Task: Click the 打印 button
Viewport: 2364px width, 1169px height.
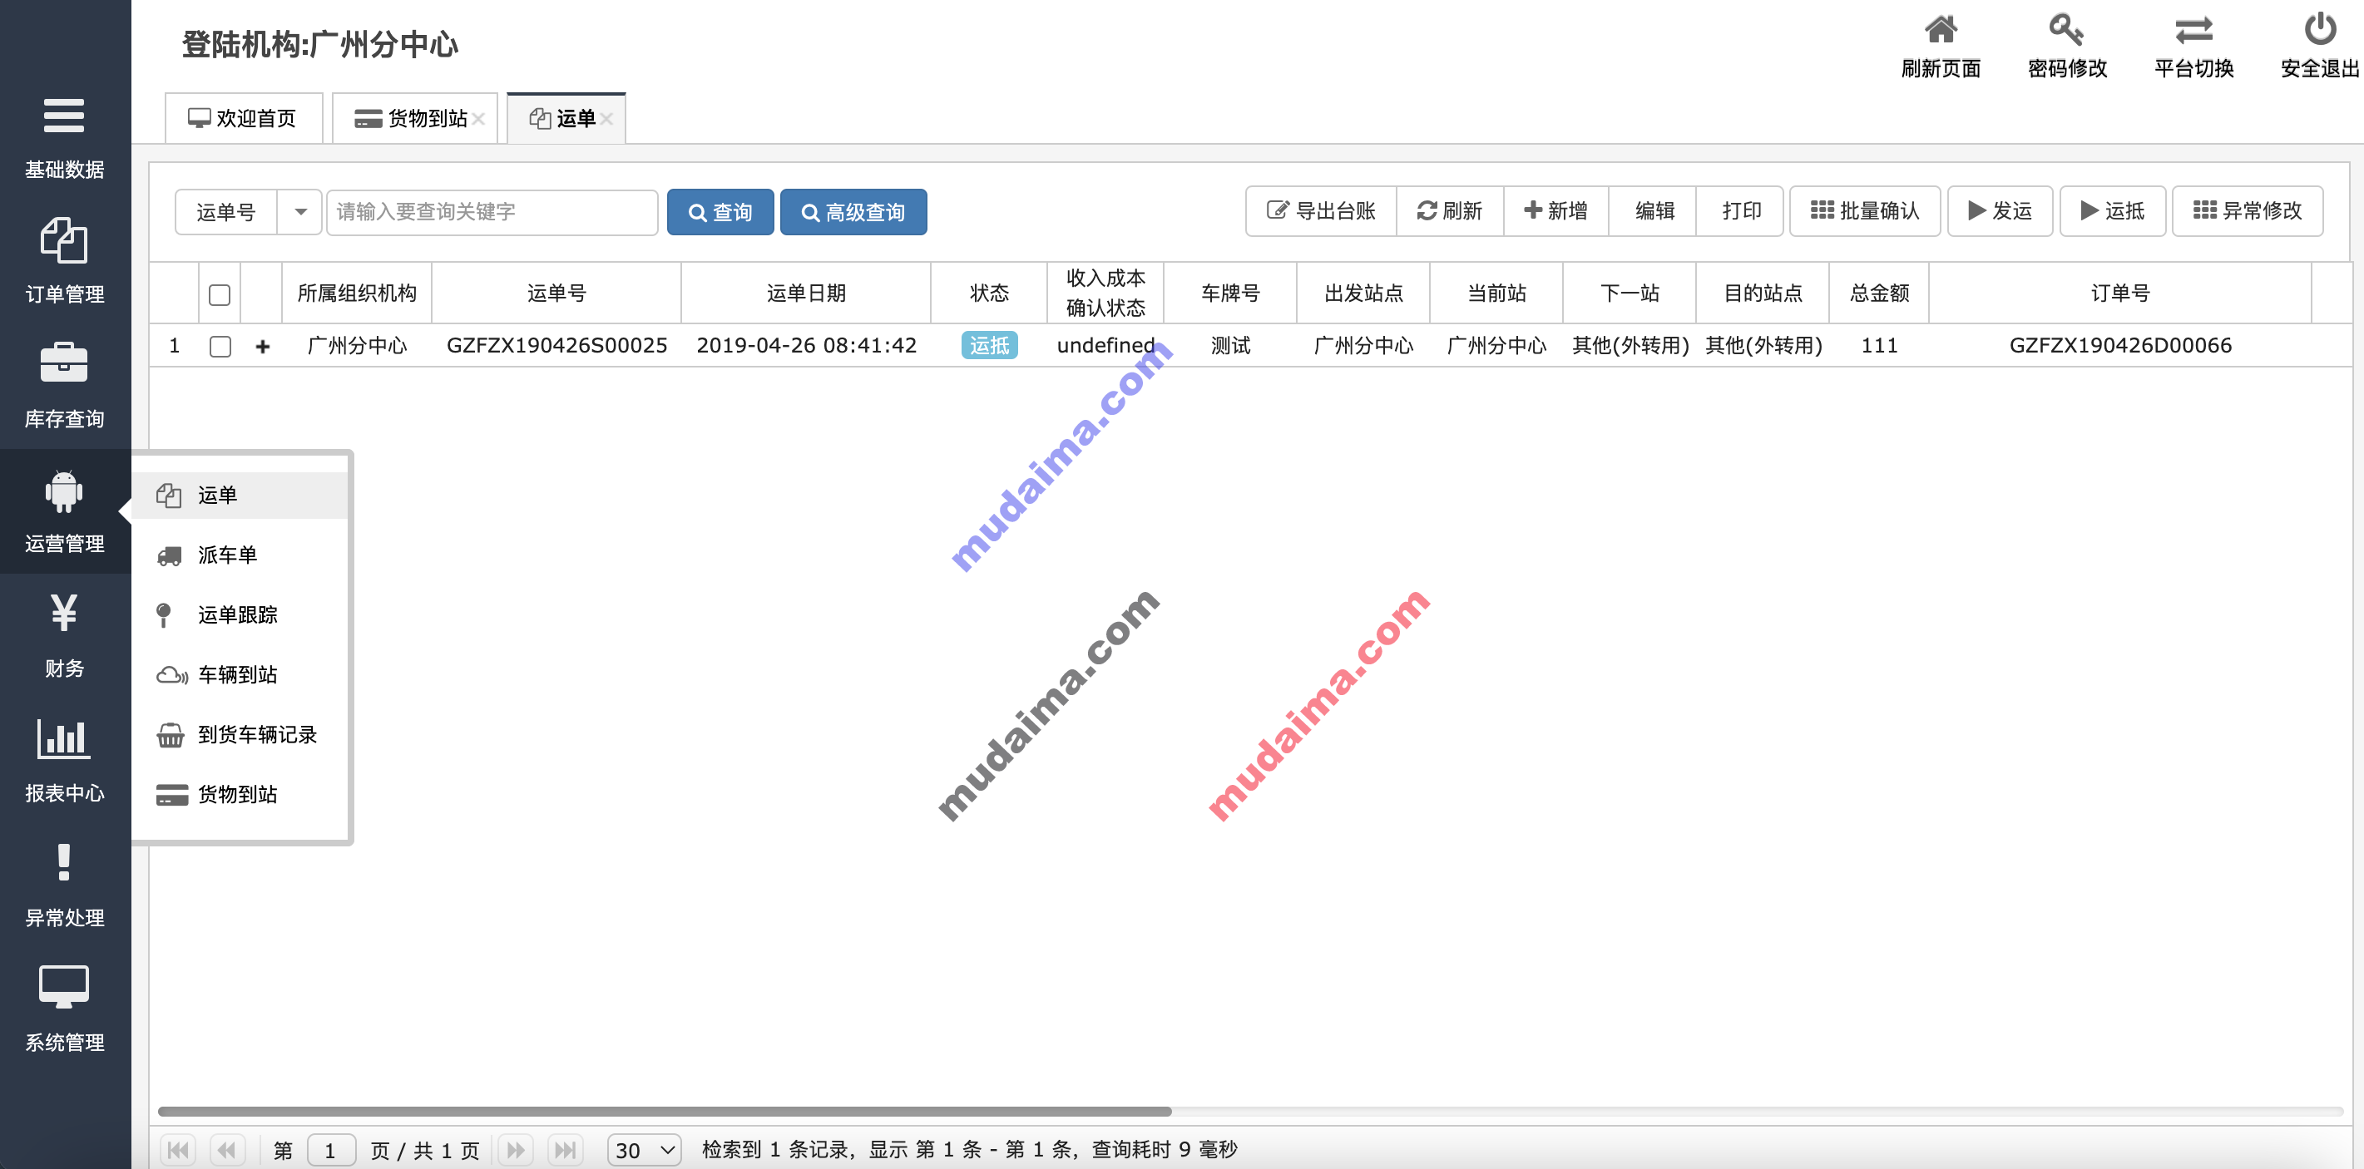Action: point(1741,211)
